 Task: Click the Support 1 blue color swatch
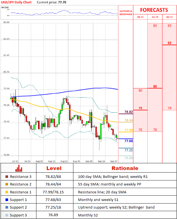coord(7,200)
